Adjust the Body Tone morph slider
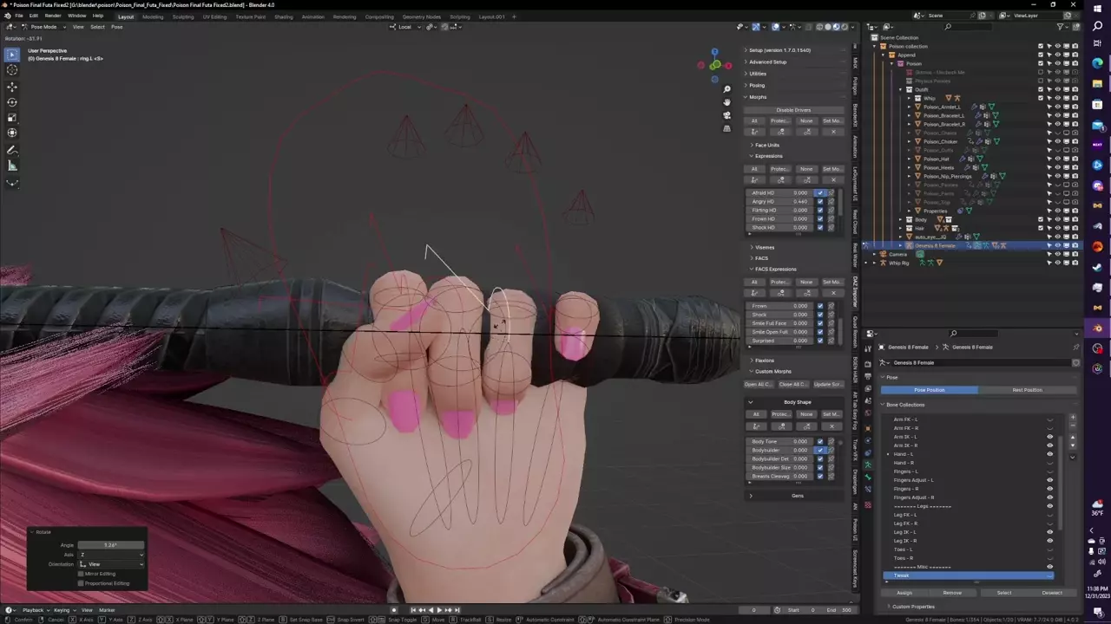 [x=781, y=442]
